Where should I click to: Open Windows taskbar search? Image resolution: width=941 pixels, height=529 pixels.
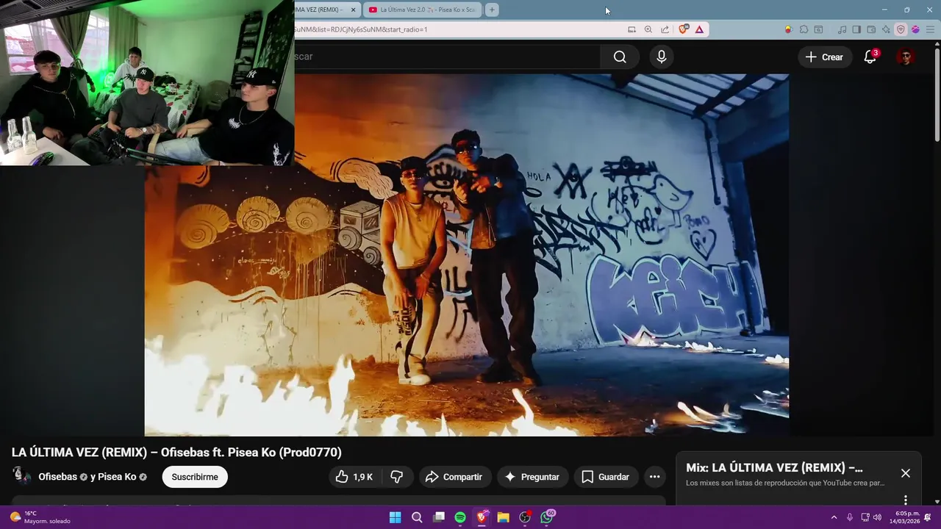coord(417,517)
